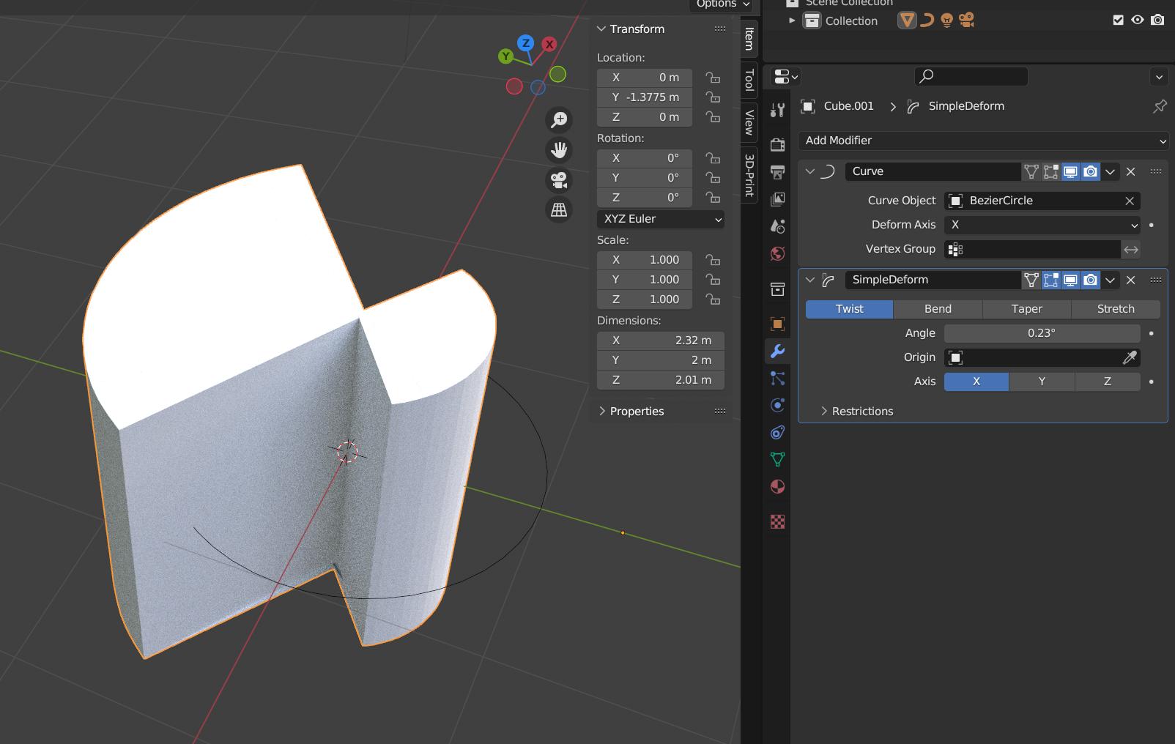This screenshot has width=1175, height=744.
Task: Toggle Curve modifier render display
Action: tap(1091, 171)
